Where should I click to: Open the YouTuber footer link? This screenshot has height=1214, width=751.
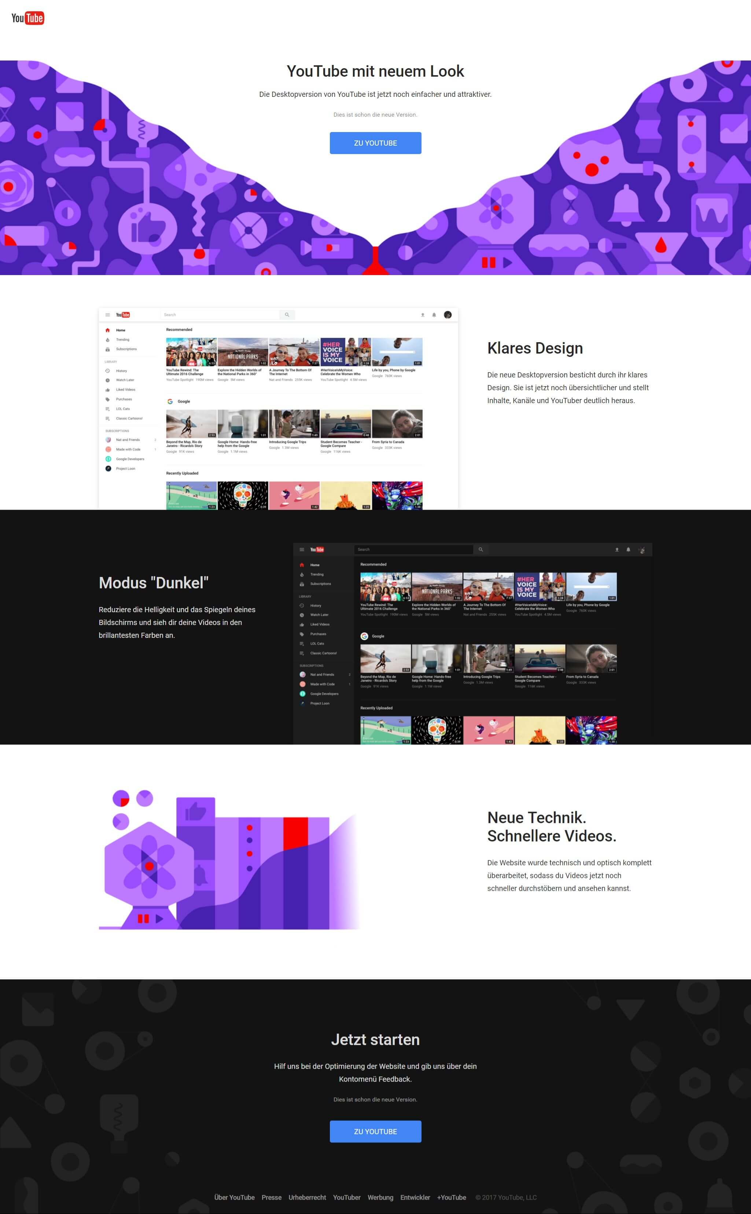coord(347,1197)
